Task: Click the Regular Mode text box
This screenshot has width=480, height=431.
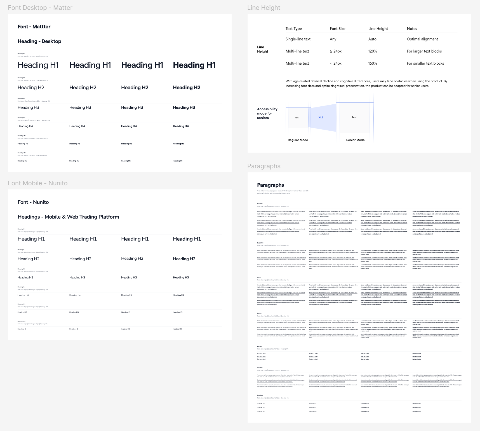Action: 297,118
